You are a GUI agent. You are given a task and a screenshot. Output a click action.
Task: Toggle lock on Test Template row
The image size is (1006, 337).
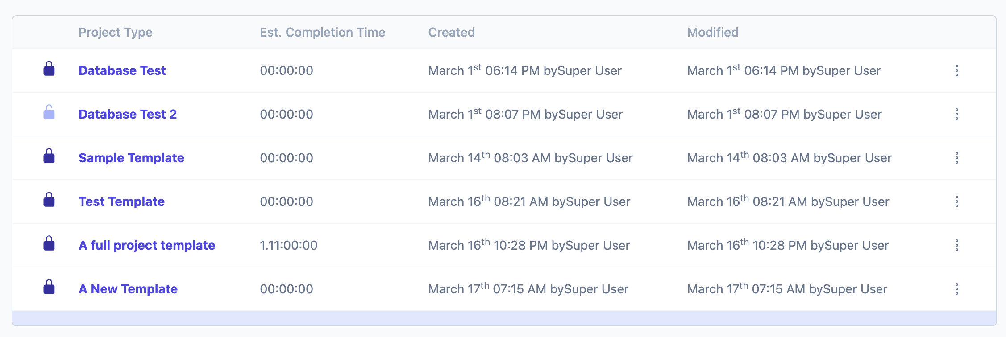pos(49,200)
